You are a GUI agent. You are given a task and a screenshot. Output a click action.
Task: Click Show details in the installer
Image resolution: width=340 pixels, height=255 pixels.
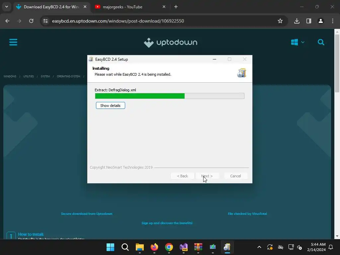pyautogui.click(x=110, y=105)
